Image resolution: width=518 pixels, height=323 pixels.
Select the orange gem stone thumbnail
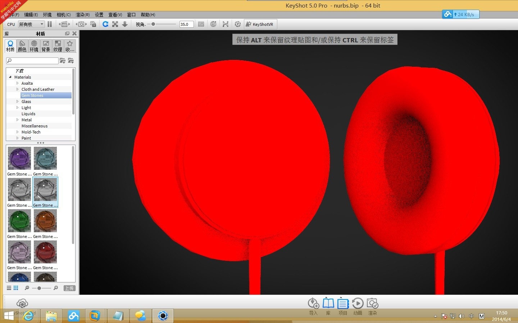[45, 221]
